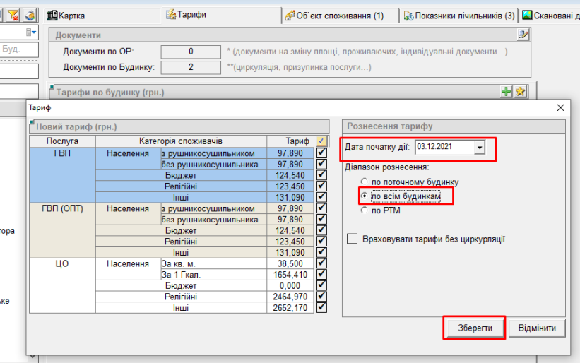The image size is (580, 363).
Task: Click the toolbar icon right of the filter icon
Action: [x=30, y=15]
